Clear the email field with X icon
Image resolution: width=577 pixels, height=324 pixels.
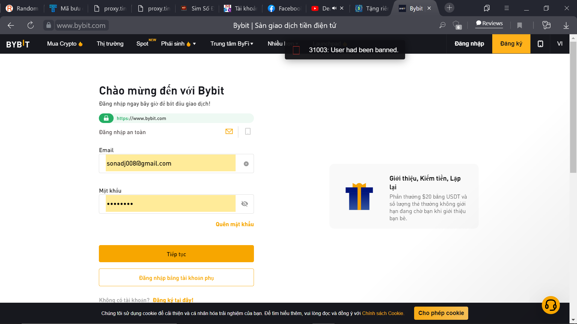point(246,164)
